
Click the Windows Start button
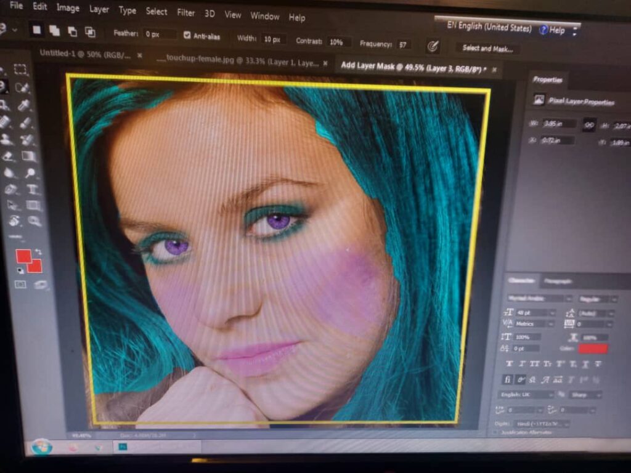(x=41, y=446)
